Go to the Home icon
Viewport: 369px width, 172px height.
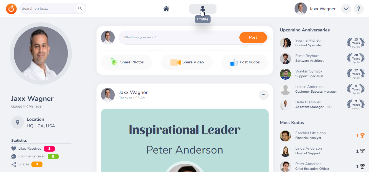pyautogui.click(x=166, y=9)
